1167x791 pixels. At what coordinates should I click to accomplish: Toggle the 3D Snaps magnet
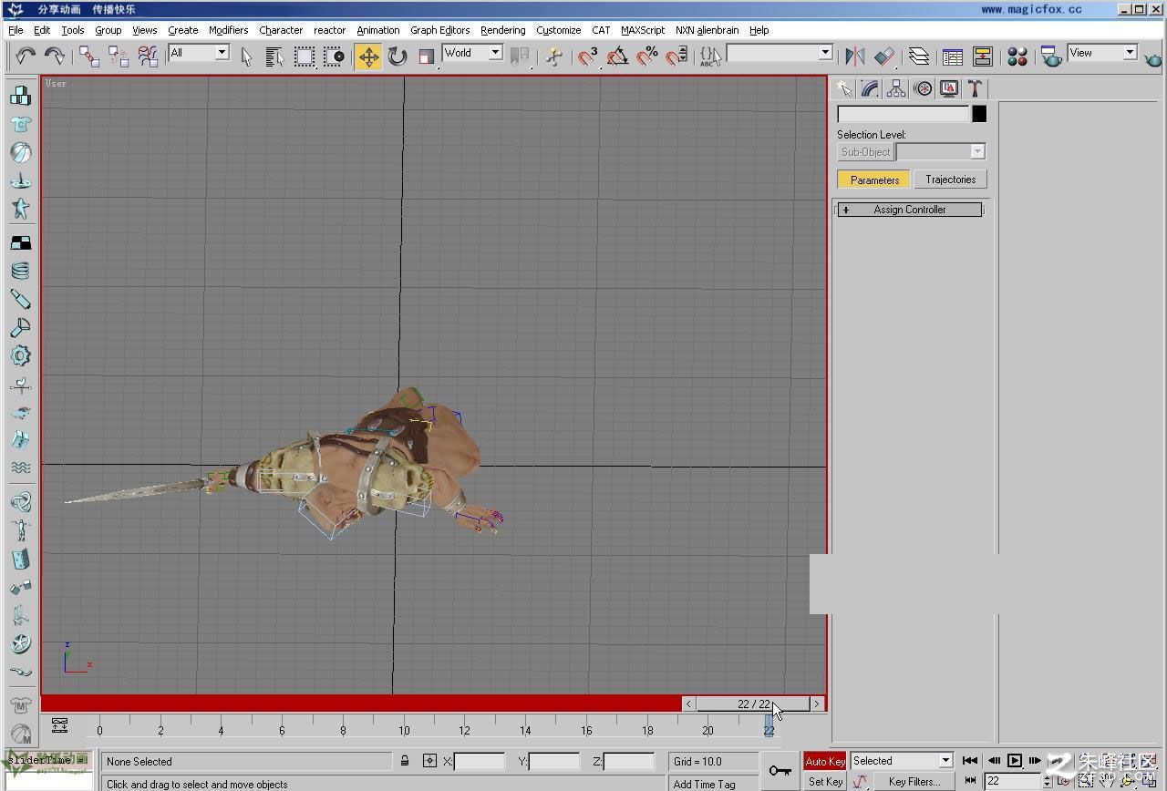[588, 56]
